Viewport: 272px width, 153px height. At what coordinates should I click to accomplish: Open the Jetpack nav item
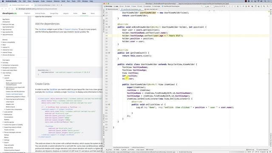pos(66,13)
